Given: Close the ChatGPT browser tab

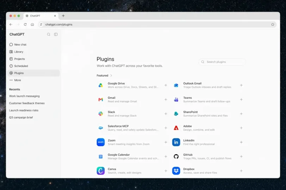Looking at the screenshot, I should [55, 16].
